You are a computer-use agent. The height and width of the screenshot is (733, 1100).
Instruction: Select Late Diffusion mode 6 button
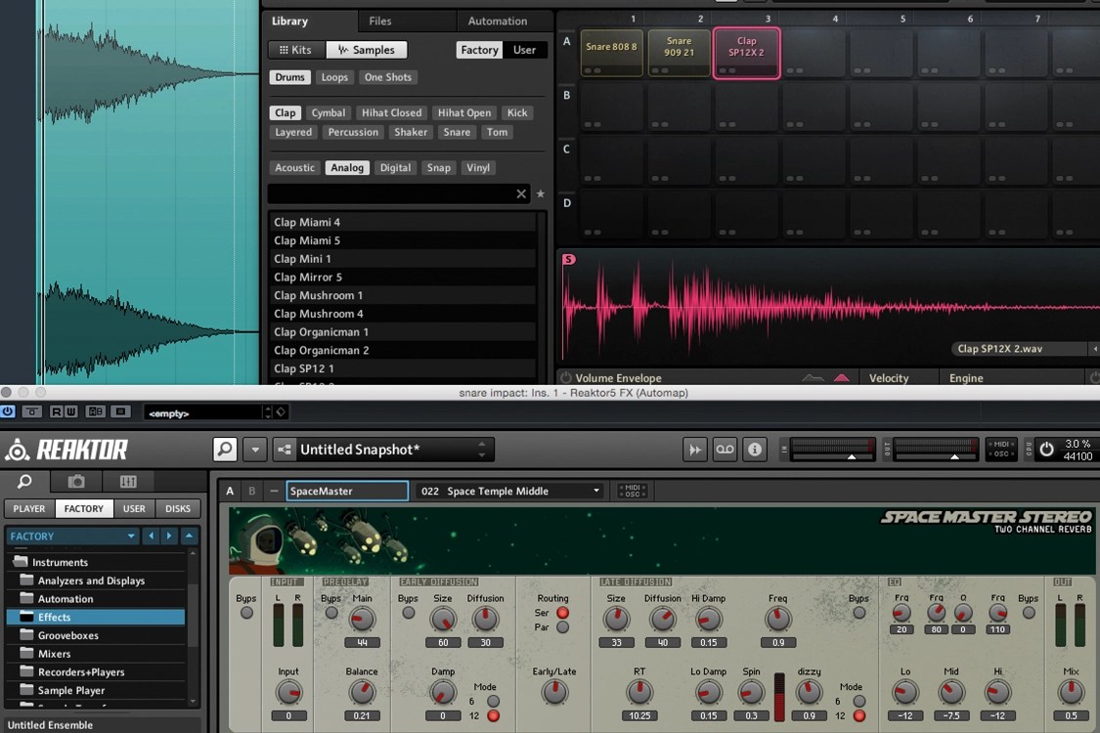coord(859,701)
